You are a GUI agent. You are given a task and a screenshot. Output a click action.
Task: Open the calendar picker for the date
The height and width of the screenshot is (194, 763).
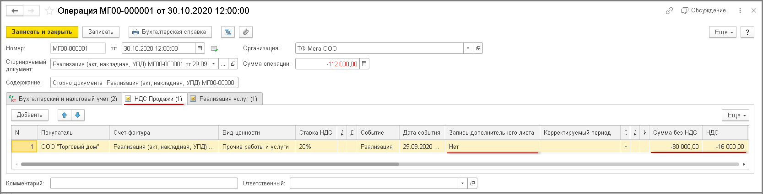point(200,48)
